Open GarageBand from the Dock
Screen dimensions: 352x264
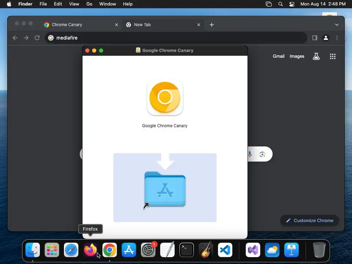206,250
